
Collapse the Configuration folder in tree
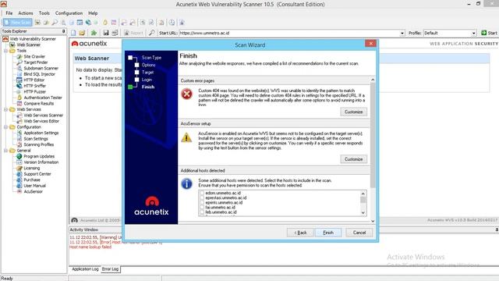tap(5, 126)
